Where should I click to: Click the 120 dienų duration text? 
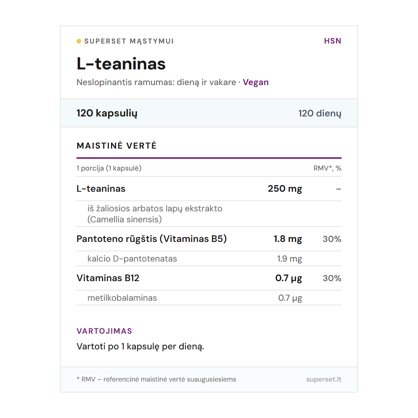(x=320, y=113)
